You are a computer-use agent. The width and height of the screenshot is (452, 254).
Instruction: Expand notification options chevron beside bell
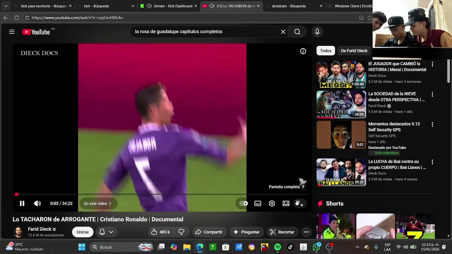(x=111, y=232)
